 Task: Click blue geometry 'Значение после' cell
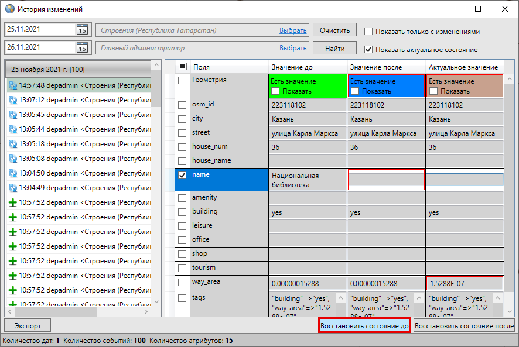click(387, 85)
